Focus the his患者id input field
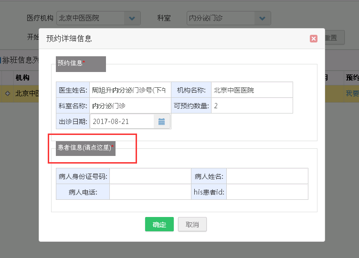359x258 pixels. (x=267, y=192)
